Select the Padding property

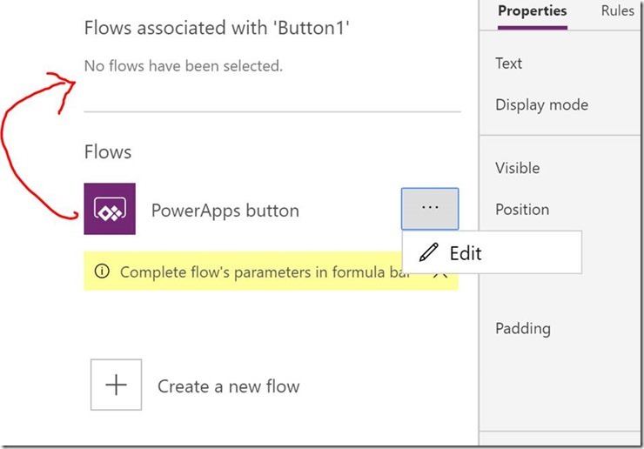pos(522,328)
